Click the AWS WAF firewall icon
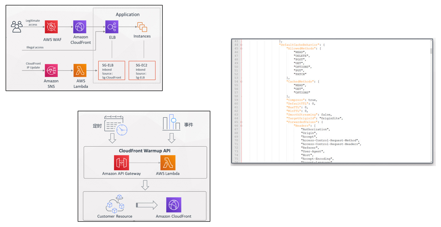 point(51,27)
